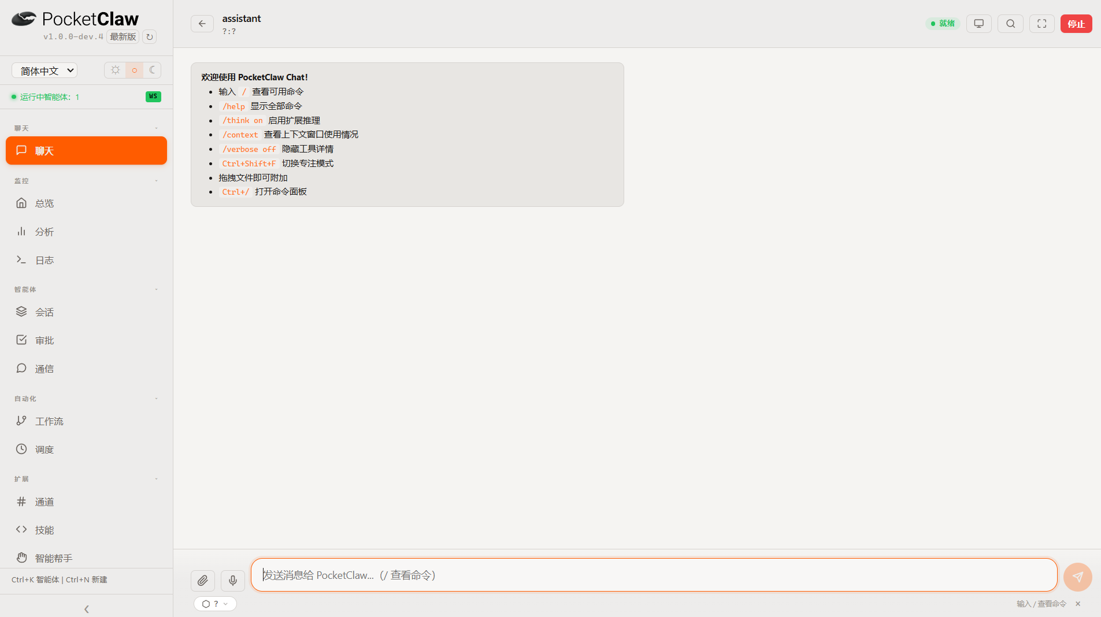
Task: Open the 分析 analytics page
Action: click(x=86, y=232)
